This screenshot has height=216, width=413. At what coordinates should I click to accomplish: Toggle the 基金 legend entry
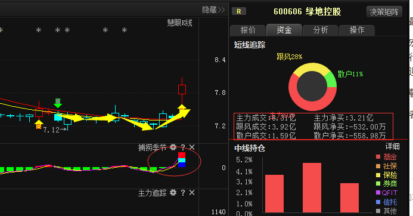[x=386, y=157]
